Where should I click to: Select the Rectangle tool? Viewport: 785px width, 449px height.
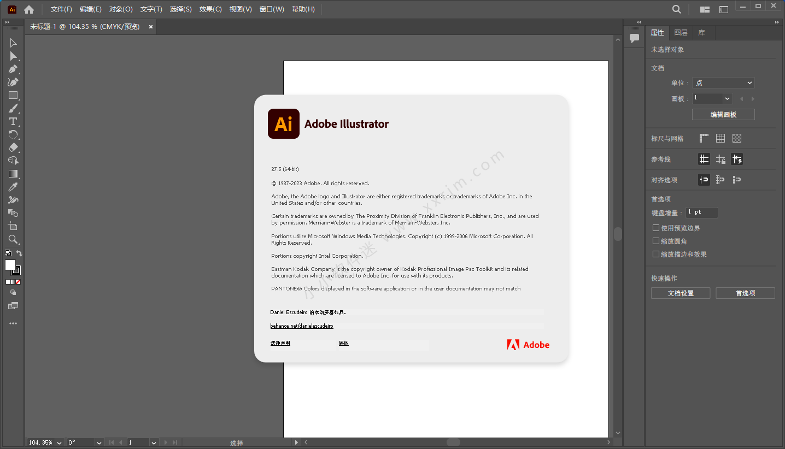(13, 95)
